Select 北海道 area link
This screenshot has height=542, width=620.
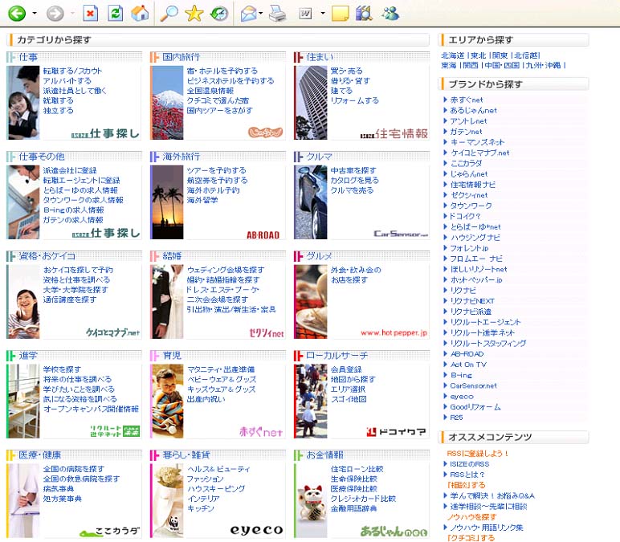[x=453, y=55]
